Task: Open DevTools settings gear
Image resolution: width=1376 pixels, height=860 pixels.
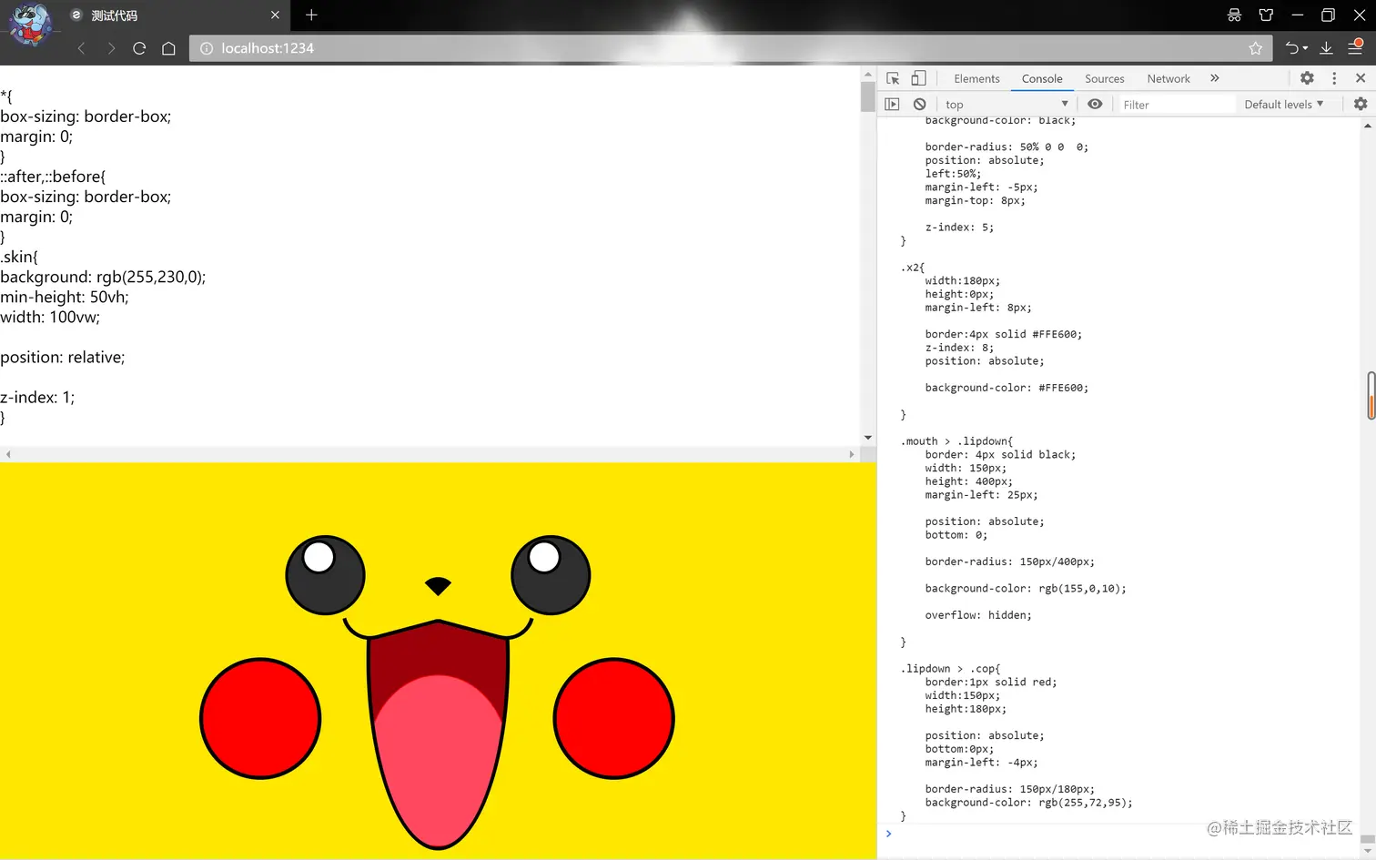Action: pyautogui.click(x=1307, y=78)
